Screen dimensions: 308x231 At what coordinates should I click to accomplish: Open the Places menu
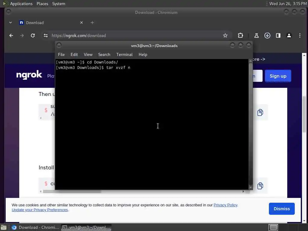point(42,4)
